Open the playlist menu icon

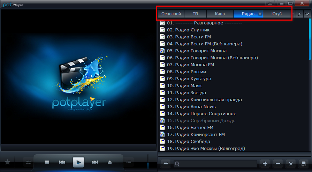(x=166, y=164)
